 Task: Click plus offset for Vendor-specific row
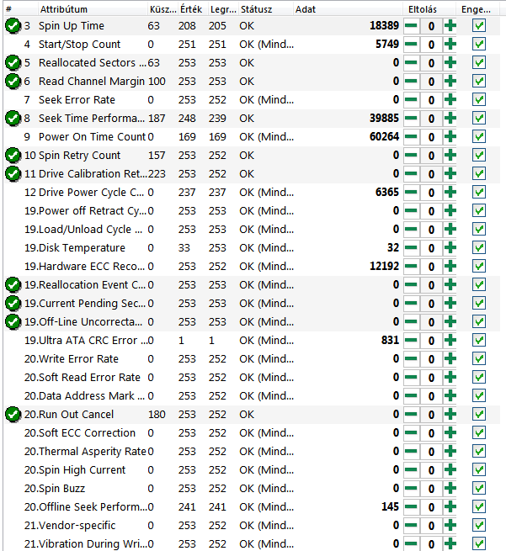coord(450,526)
